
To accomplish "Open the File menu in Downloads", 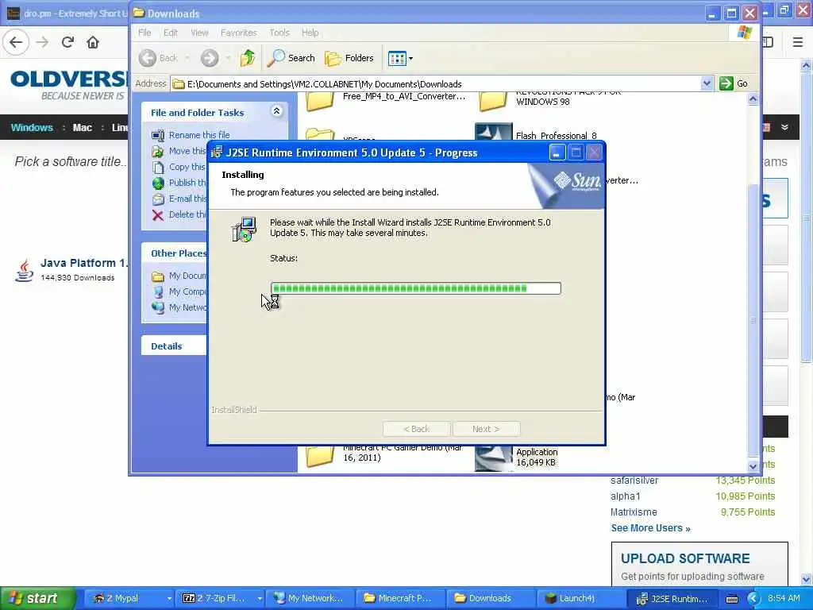I will [x=144, y=33].
